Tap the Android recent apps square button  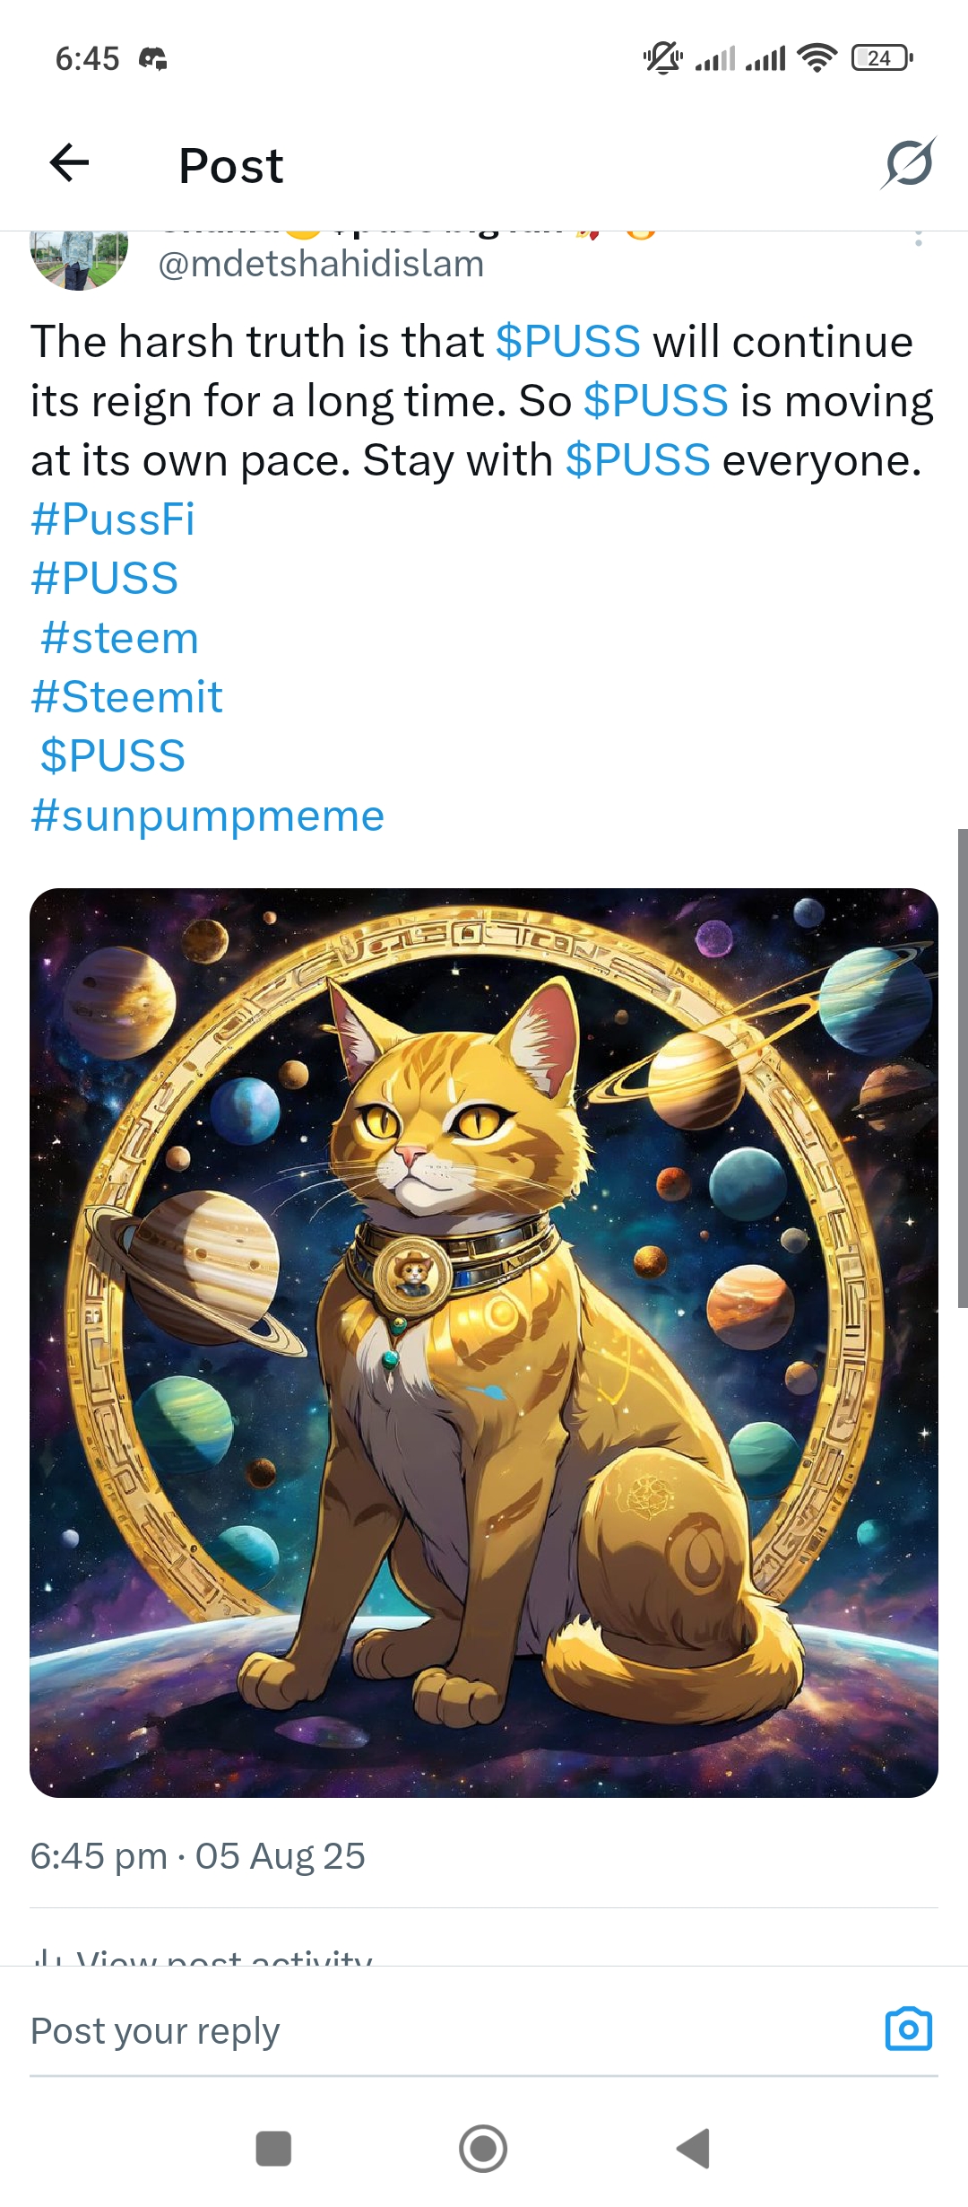(273, 2149)
